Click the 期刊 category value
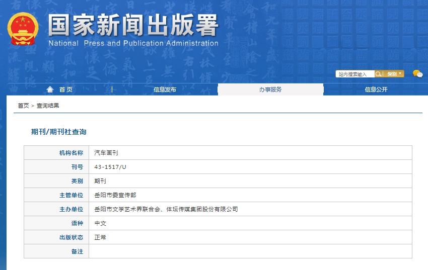428x270 pixels. (x=100, y=181)
